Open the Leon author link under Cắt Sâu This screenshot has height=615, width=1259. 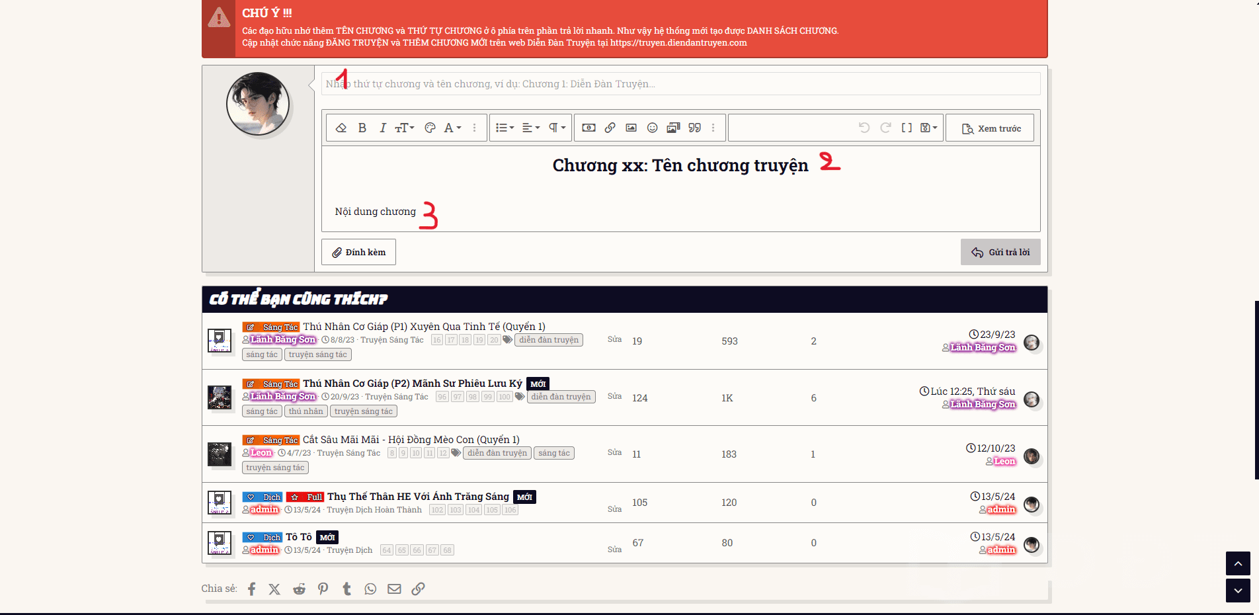261,453
